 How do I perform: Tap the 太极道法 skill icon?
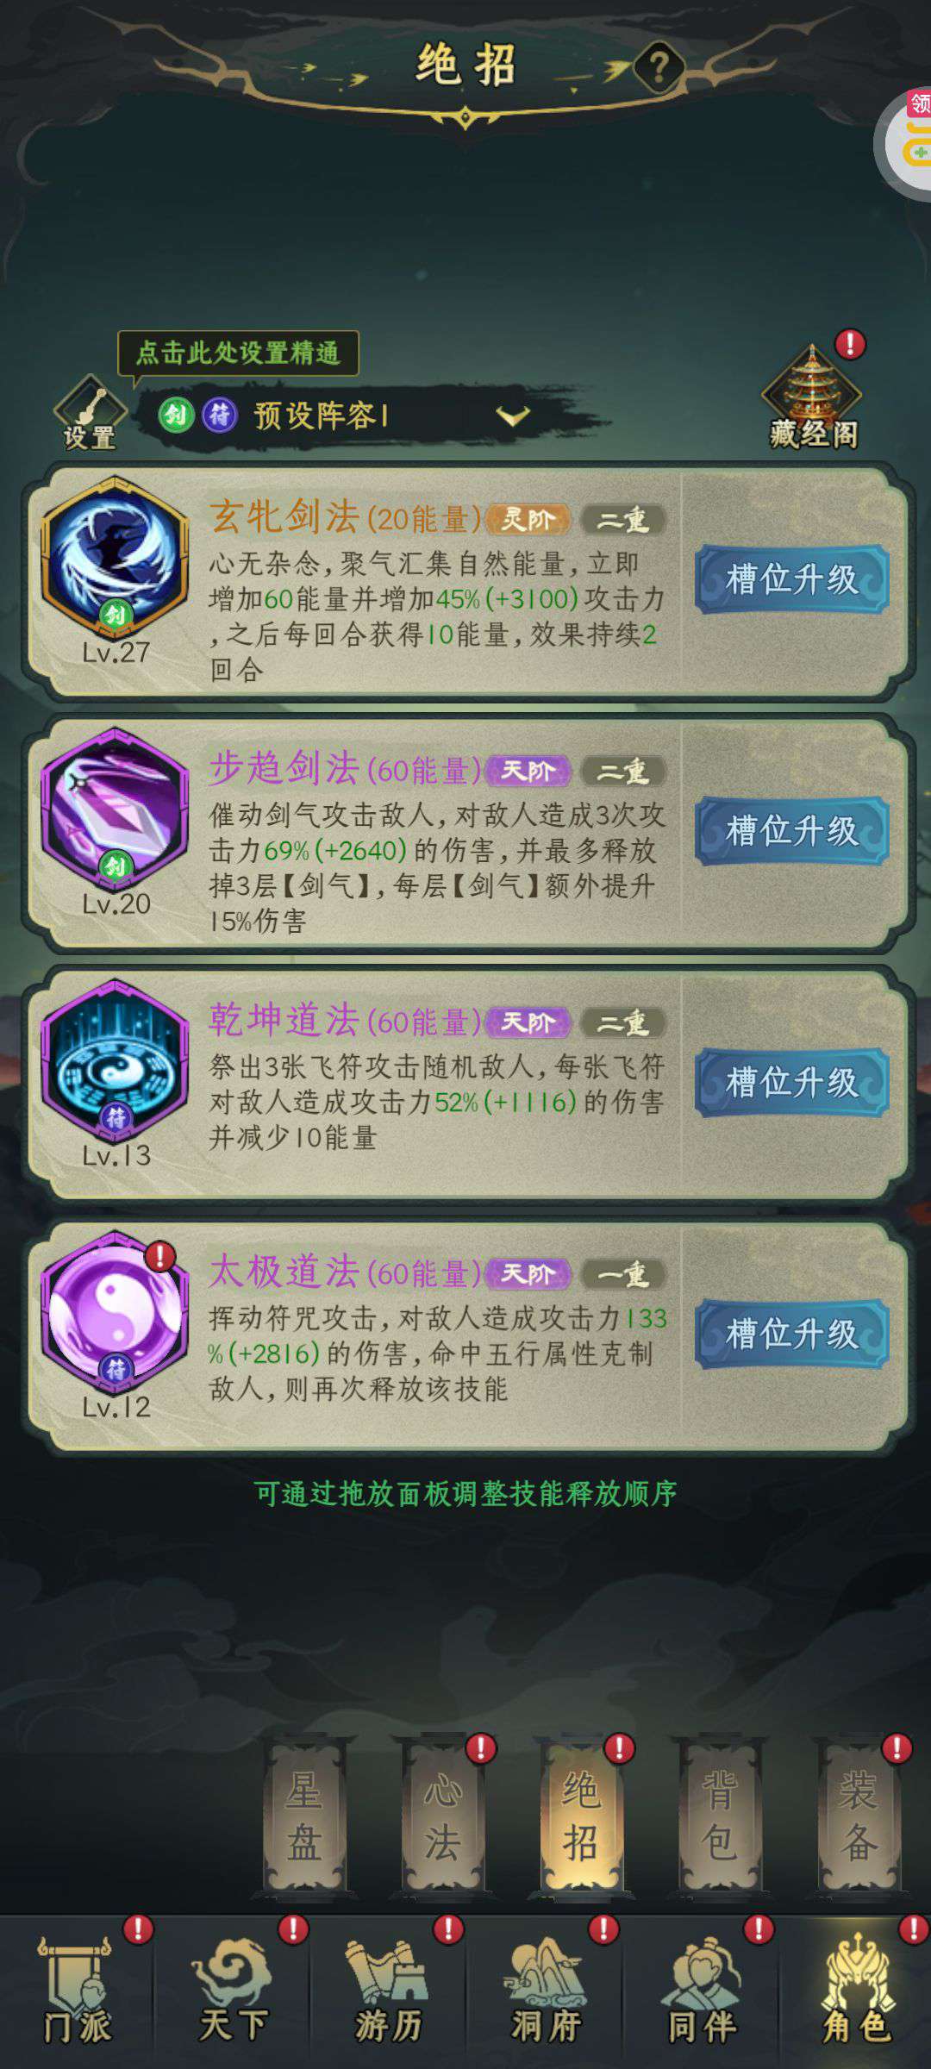pos(116,1314)
